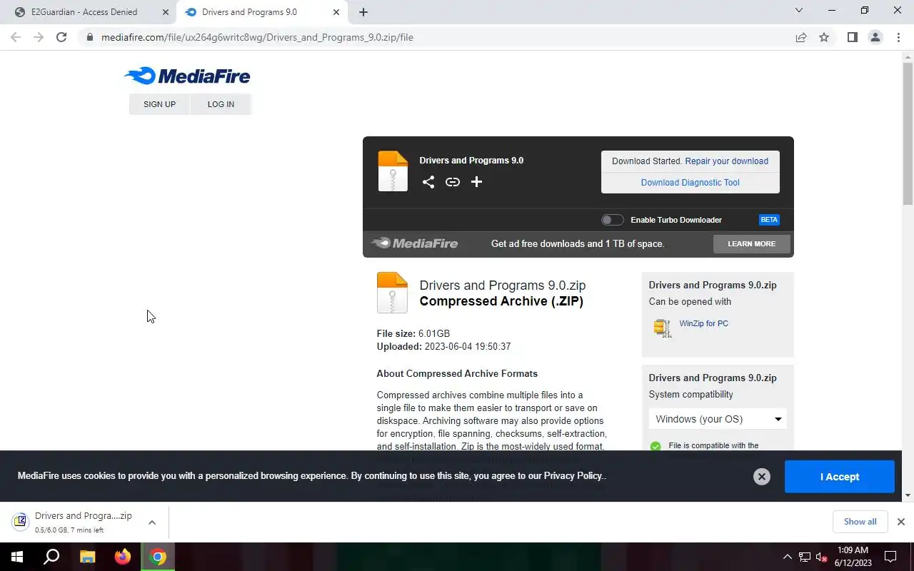This screenshot has width=914, height=571.
Task: Expand the download item options chevron
Action: 152,522
